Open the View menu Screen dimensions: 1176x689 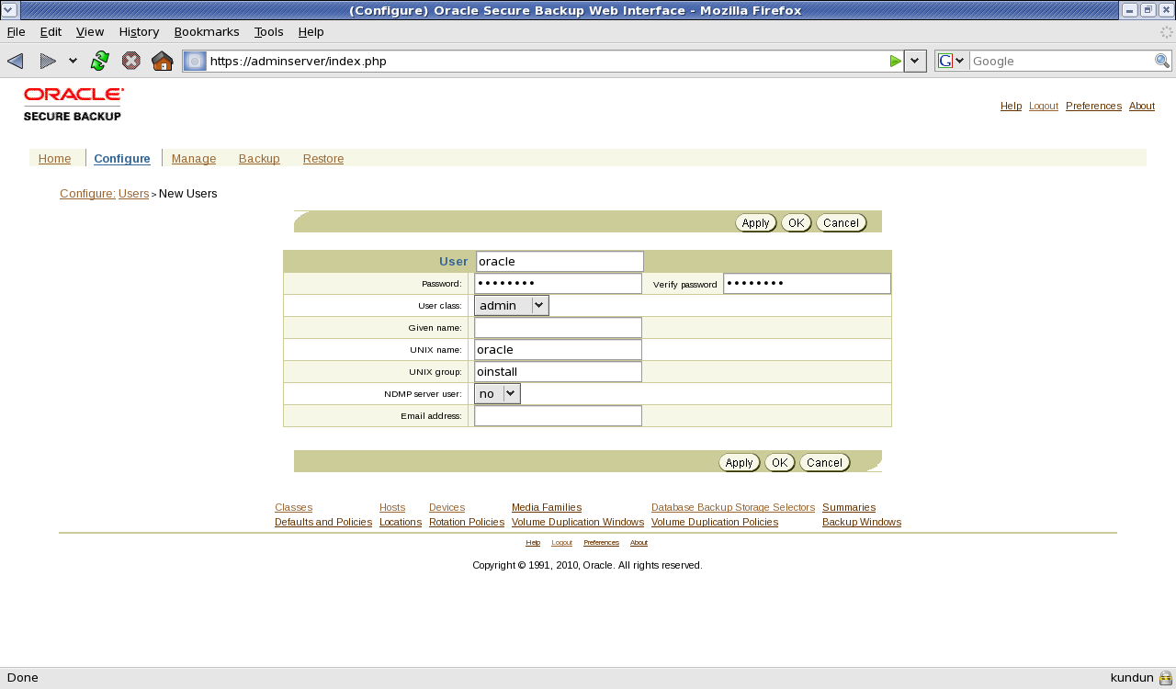point(90,31)
